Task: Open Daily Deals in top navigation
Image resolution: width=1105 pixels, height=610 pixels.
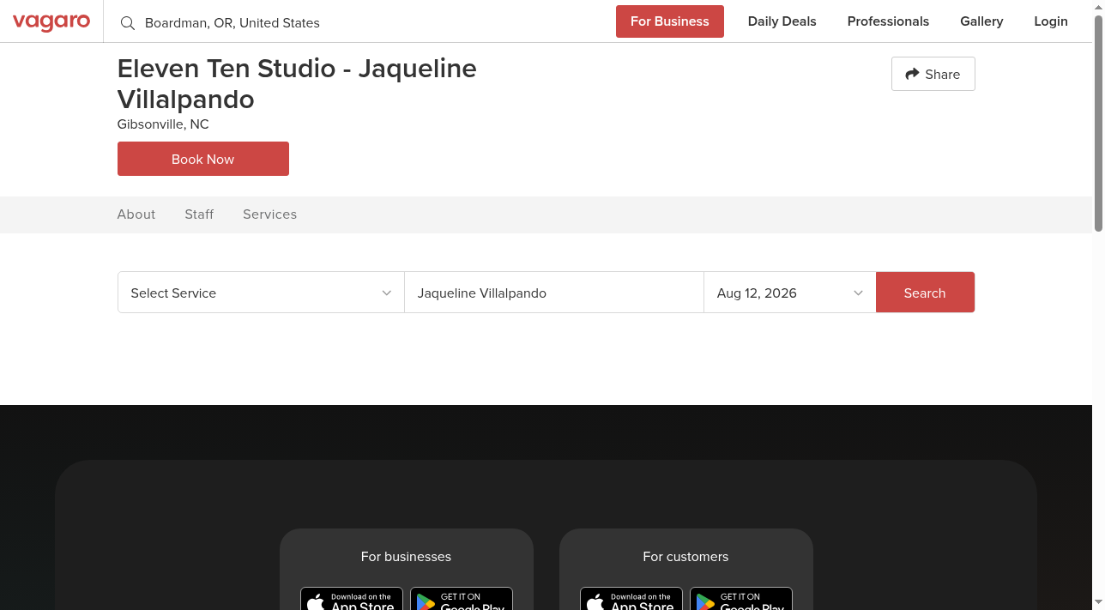Action: pyautogui.click(x=782, y=21)
